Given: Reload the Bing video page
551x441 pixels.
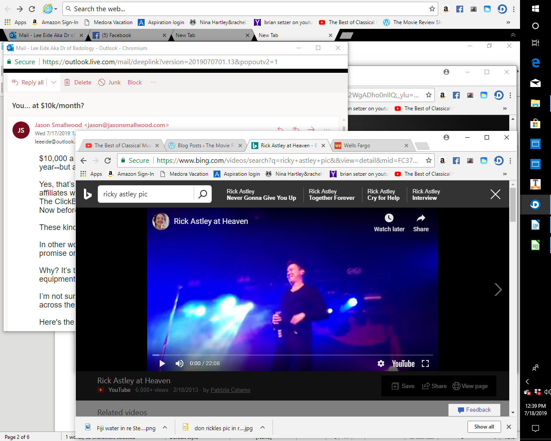Looking at the screenshot, I should coord(108,161).
